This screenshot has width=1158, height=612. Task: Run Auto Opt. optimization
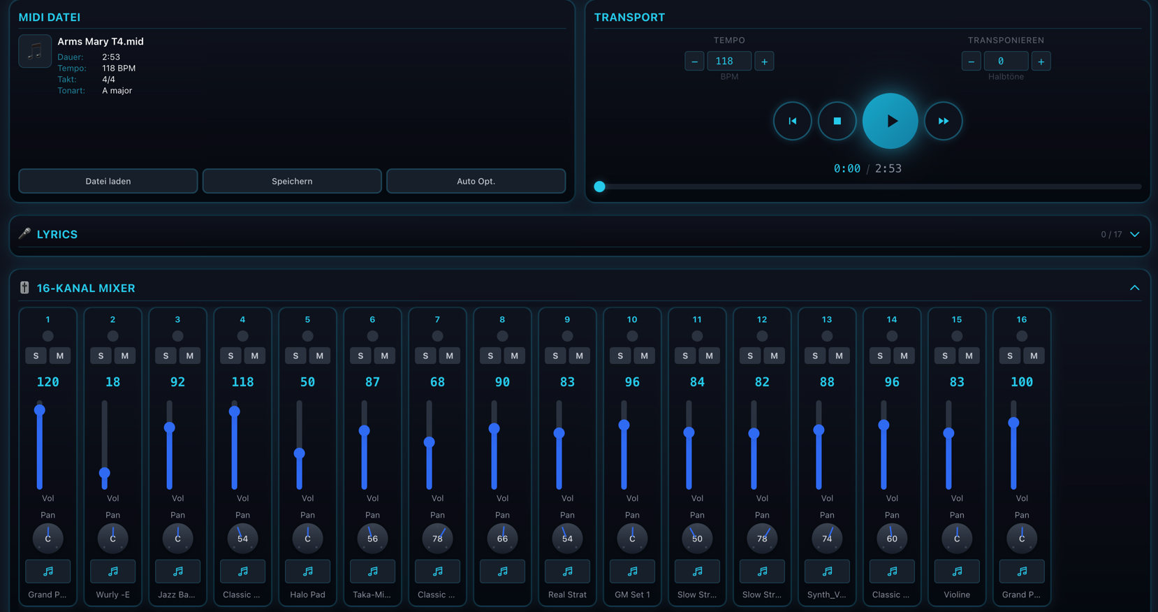pyautogui.click(x=476, y=181)
